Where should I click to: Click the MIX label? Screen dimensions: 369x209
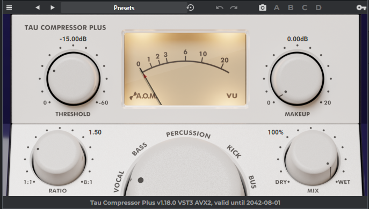pos(313,191)
